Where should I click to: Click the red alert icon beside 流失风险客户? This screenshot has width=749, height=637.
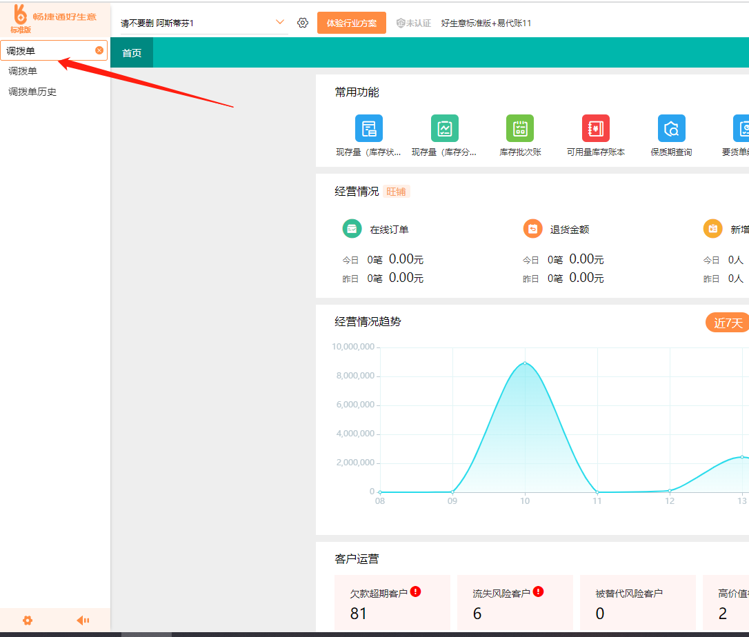coord(538,591)
